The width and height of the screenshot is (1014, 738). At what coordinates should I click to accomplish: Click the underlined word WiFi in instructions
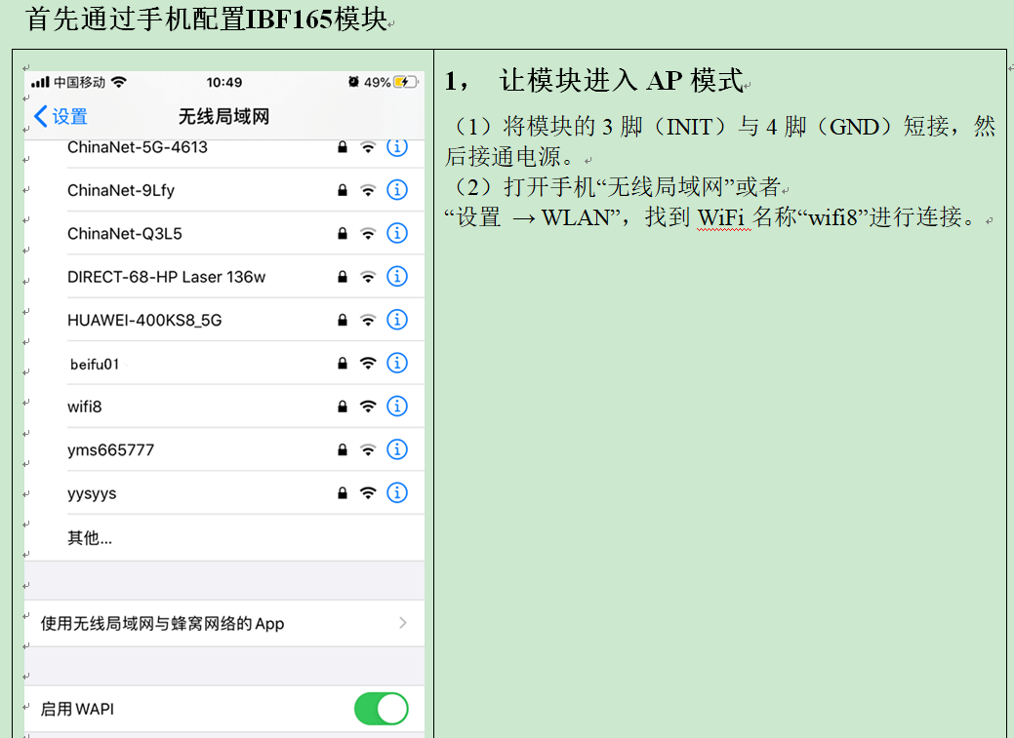tap(723, 217)
